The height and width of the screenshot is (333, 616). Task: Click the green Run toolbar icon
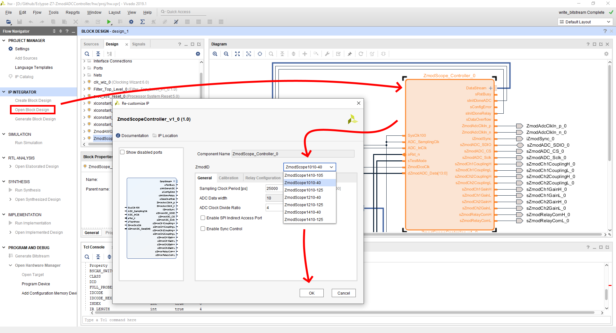tap(109, 22)
